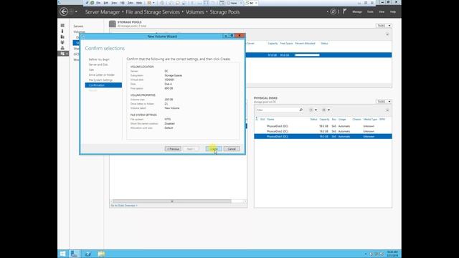Image resolution: width=459 pixels, height=258 pixels.
Task: Select the PhysicalDisk1 (DC) row
Action: pyautogui.click(x=323, y=137)
